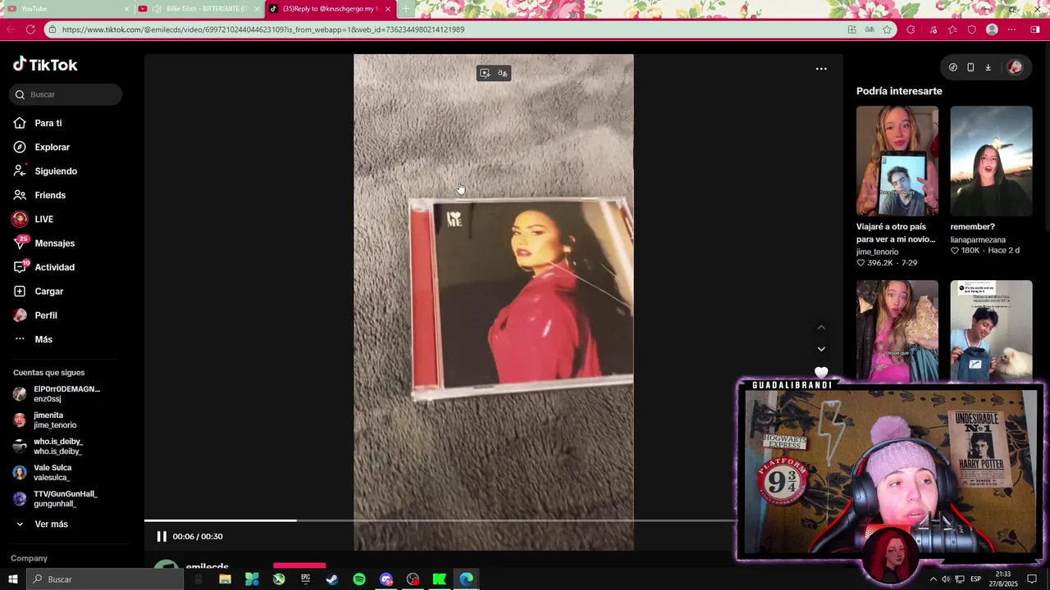Click the translate overlay icon on video
This screenshot has height=590, width=1050.
[503, 73]
